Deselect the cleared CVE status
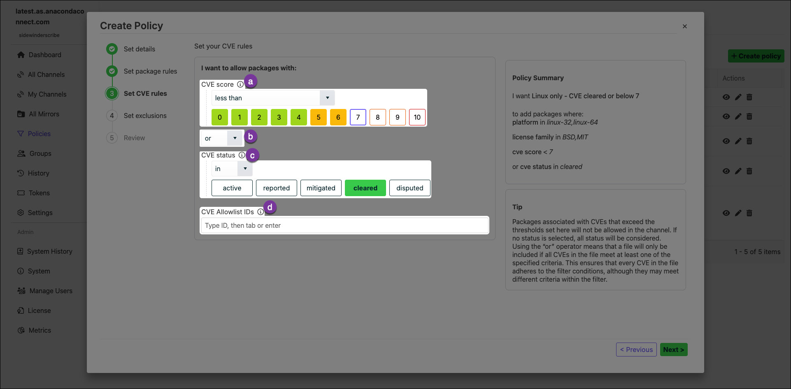Screen dimensions: 791x389 [x=365, y=188]
